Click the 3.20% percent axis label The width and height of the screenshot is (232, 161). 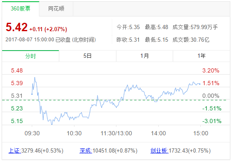[211, 70]
